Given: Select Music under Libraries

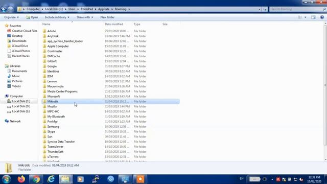Looking at the screenshot, I should coord(14,76).
